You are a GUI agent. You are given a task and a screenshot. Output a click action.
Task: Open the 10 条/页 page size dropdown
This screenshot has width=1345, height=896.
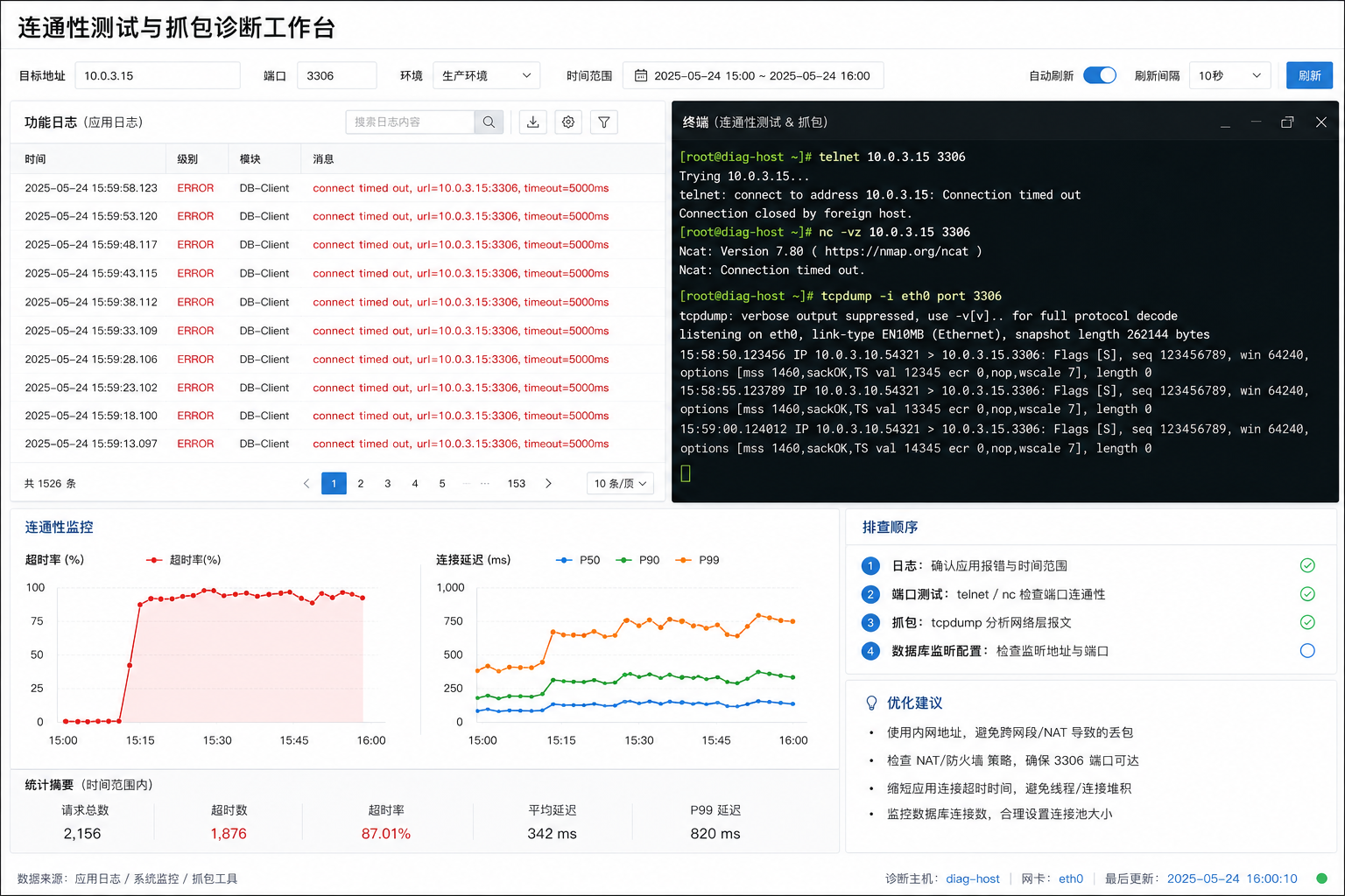pos(620,483)
